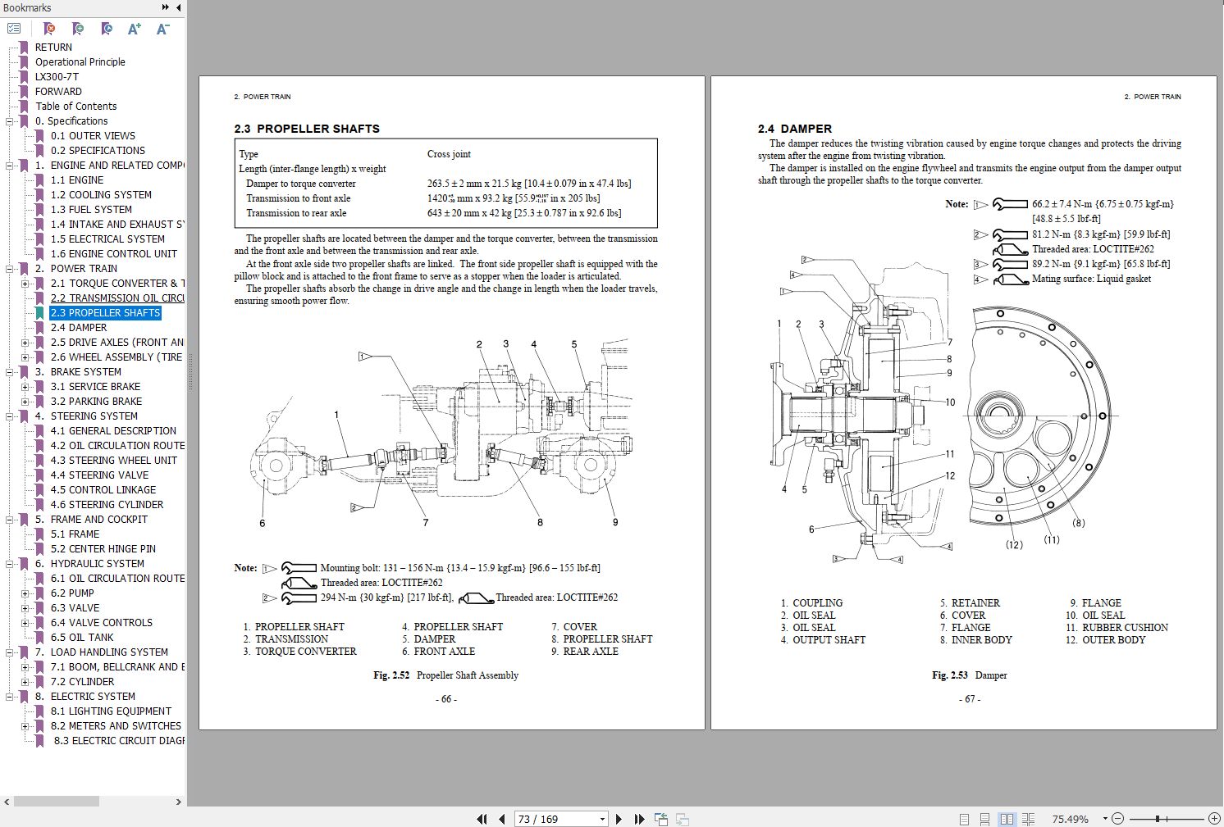Add a new bookmark
Screen dimensions: 1224x827
(x=77, y=28)
